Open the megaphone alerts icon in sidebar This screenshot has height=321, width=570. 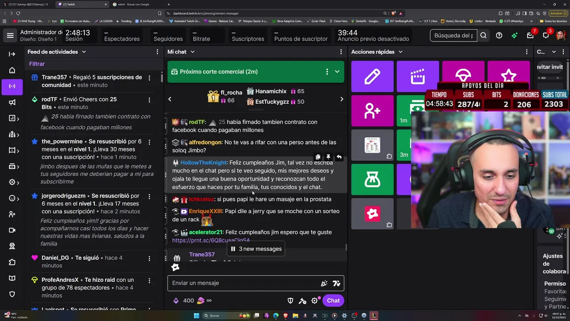(x=12, y=103)
